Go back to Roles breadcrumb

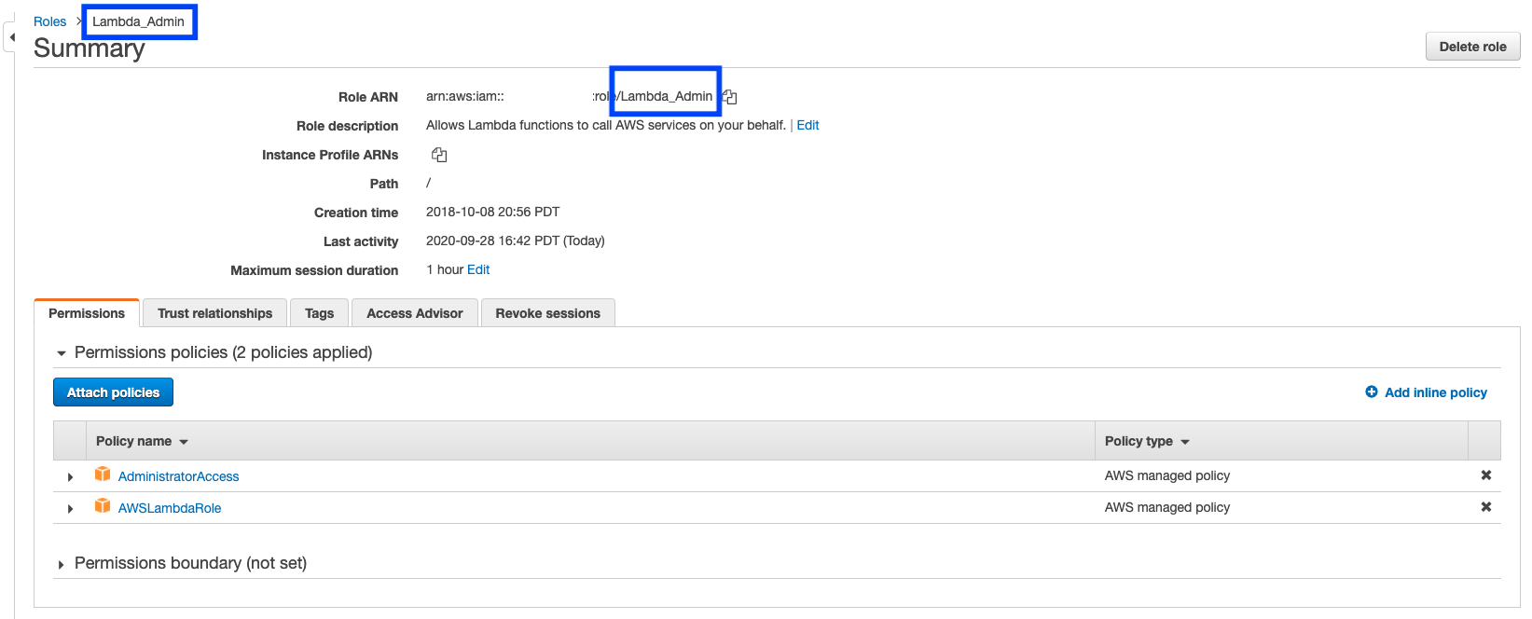(49, 21)
